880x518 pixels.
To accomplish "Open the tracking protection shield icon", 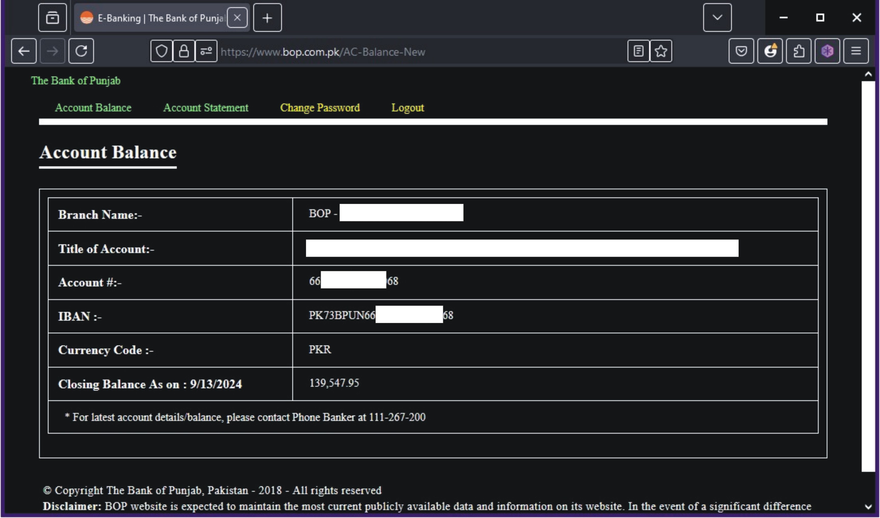I will tap(161, 51).
